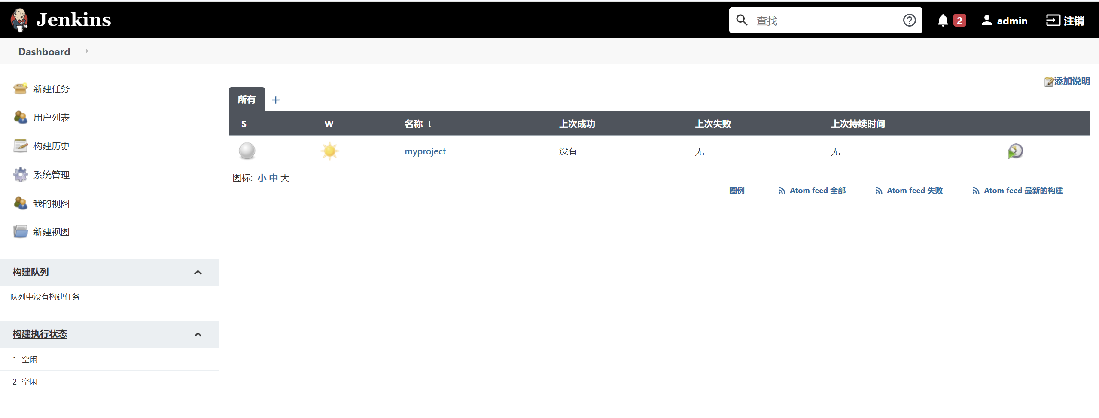Click myproject last failure cell 无

(x=700, y=151)
